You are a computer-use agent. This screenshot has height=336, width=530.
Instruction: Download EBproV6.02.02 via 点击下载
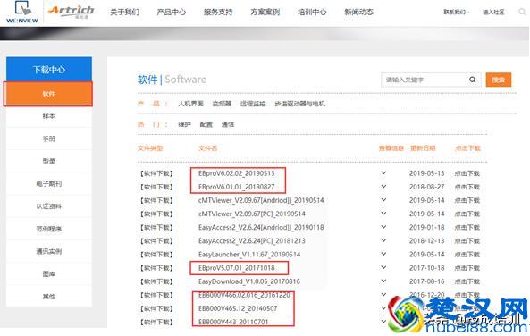tap(467, 173)
